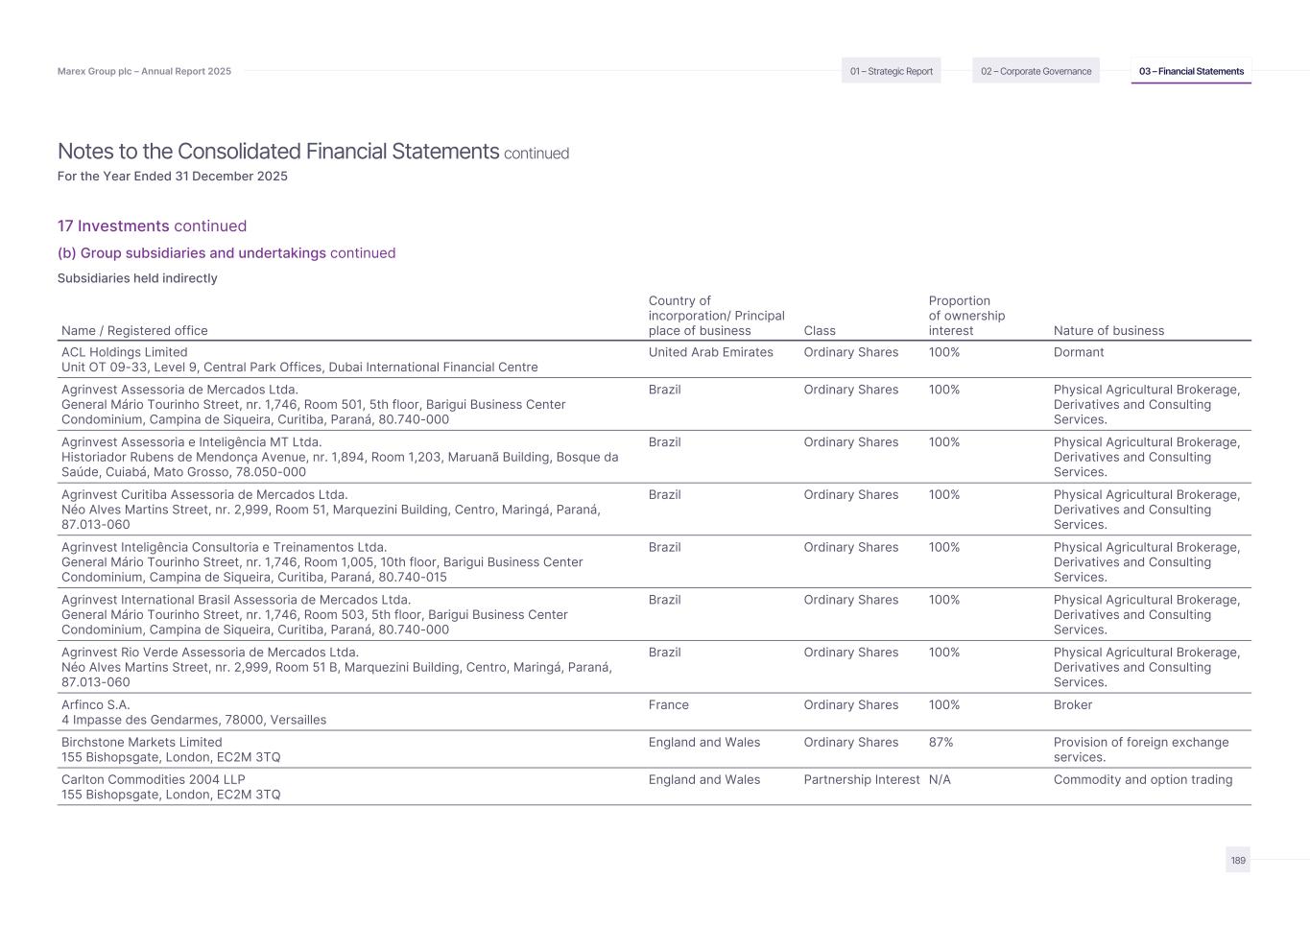The image size is (1310, 927).
Task: Switch to 02 – Corporate Governance tab
Action: click(1036, 71)
